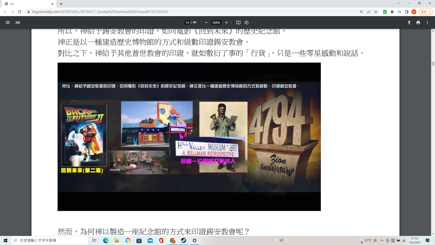This screenshot has height=245, width=435.
Task: Open Microsoft Store from taskbar
Action: (139, 240)
